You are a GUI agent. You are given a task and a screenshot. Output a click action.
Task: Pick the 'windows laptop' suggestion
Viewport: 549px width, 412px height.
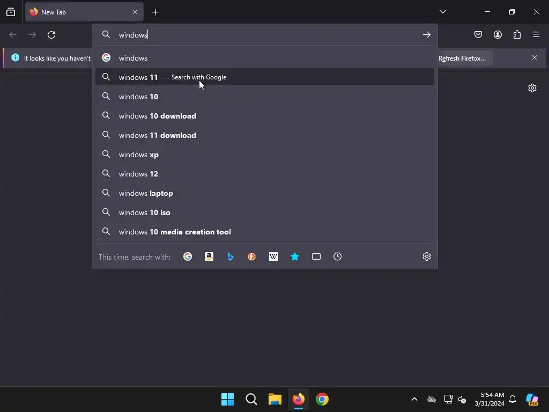[265, 193]
